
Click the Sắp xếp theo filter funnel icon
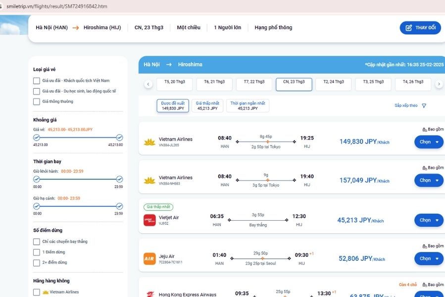pos(424,105)
